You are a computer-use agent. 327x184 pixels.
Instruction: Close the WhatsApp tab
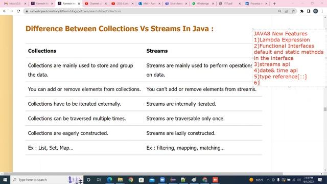tap(213, 4)
